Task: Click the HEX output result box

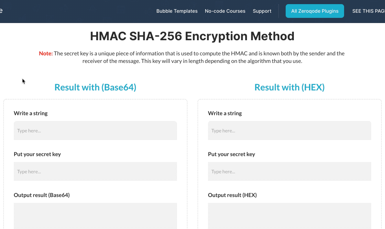Action: pyautogui.click(x=289, y=216)
